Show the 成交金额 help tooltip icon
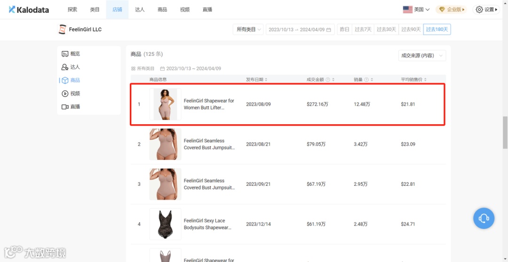This screenshot has height=262, width=508. pos(327,79)
